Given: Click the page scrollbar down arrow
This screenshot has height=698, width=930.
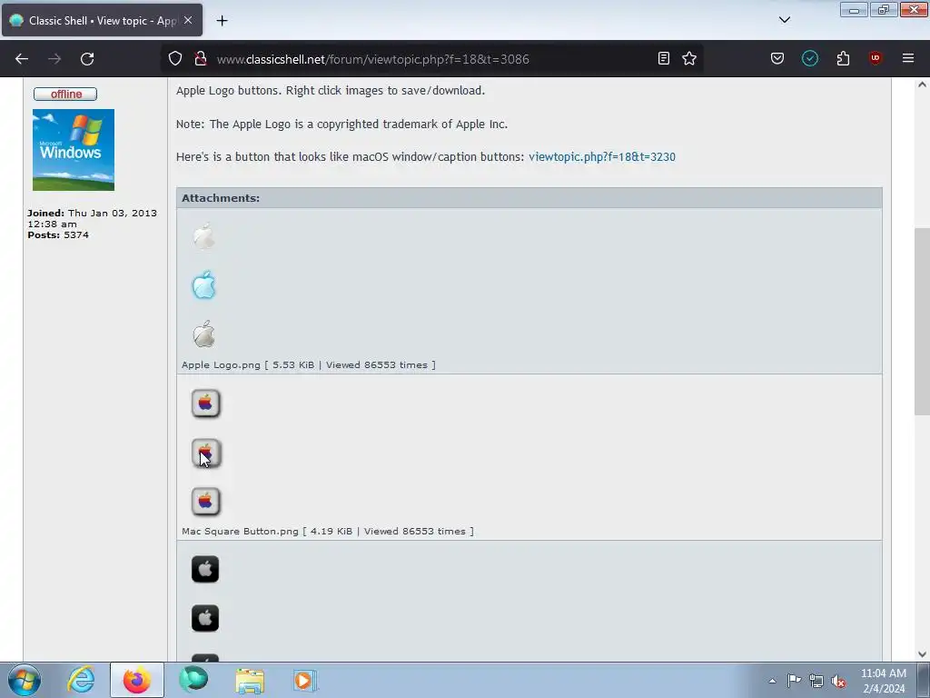Looking at the screenshot, I should [x=922, y=654].
